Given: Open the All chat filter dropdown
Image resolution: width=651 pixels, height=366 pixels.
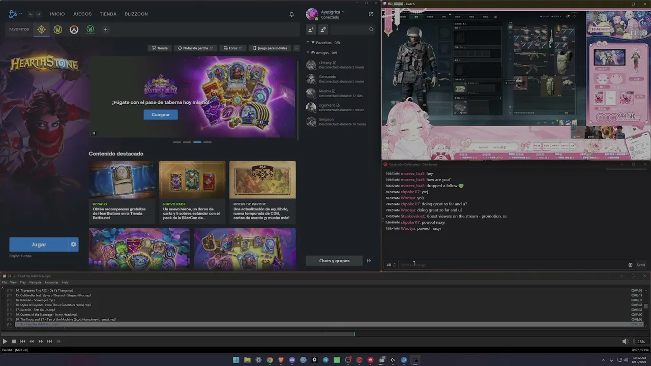Looking at the screenshot, I should (x=391, y=265).
